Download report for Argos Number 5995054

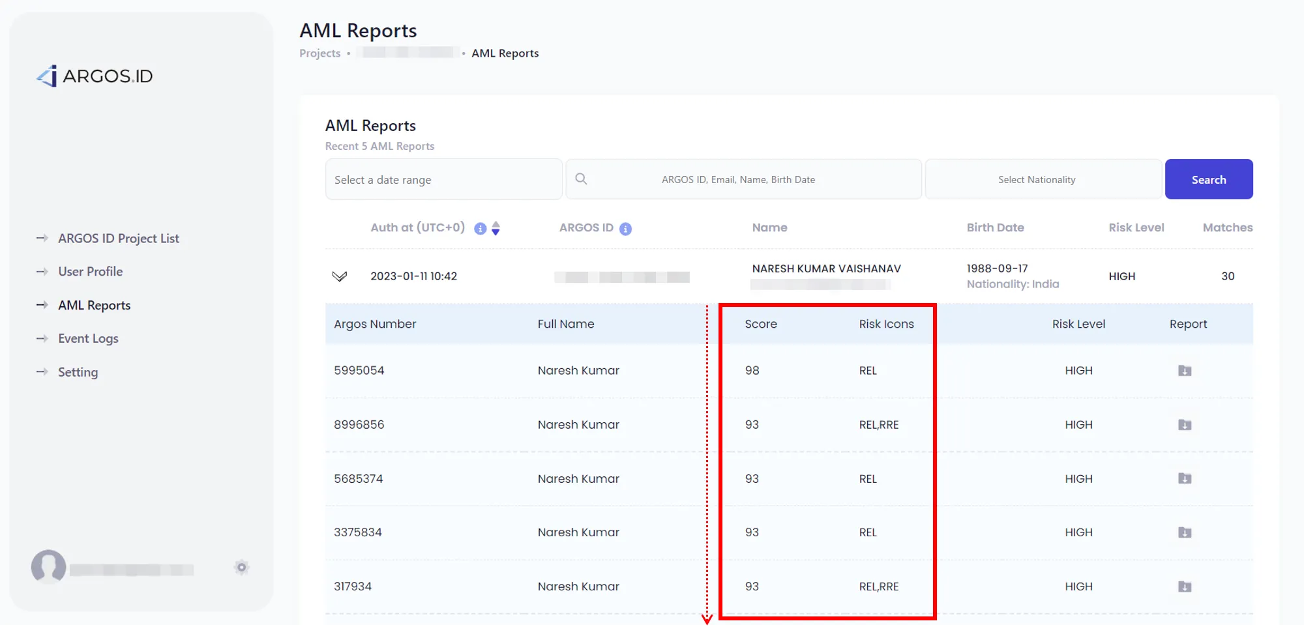1185,371
